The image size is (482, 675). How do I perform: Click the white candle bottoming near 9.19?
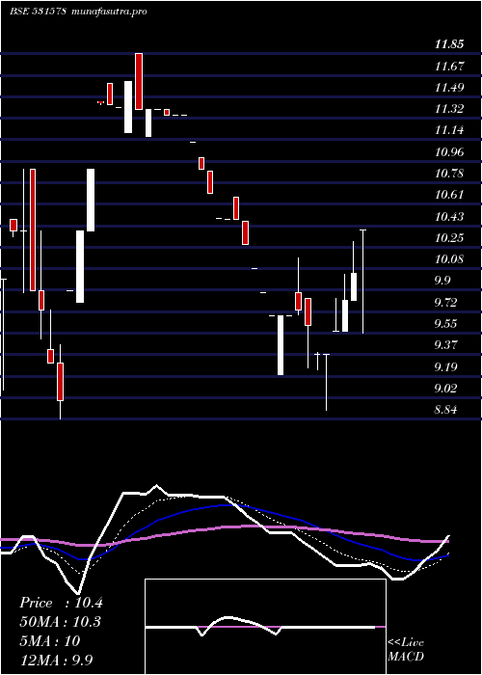pyautogui.click(x=281, y=345)
